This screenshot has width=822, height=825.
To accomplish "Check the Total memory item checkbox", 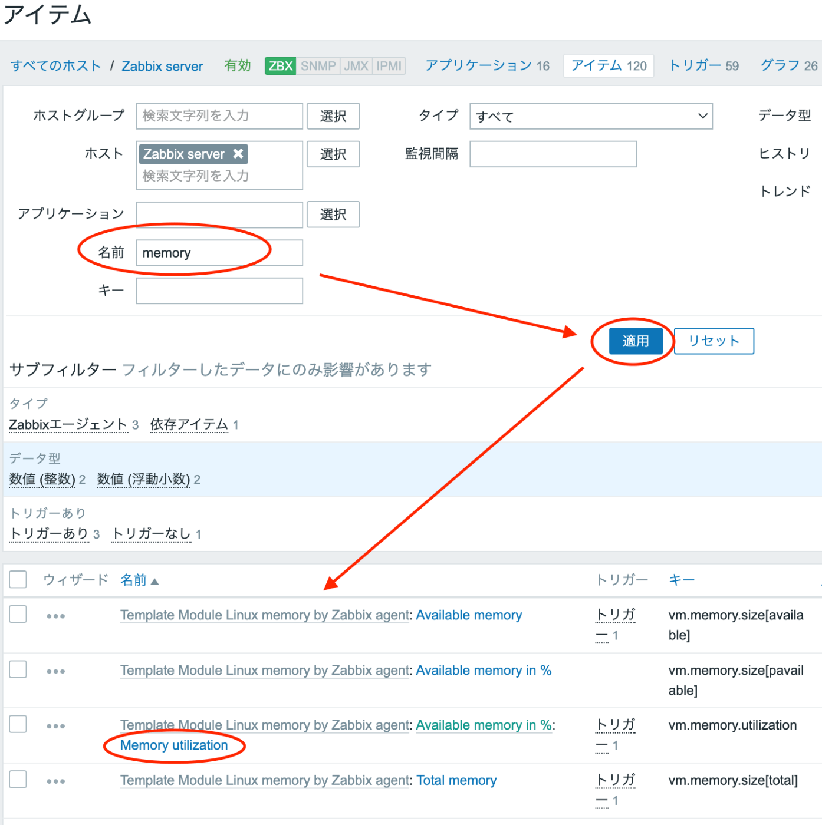I will coord(18,779).
